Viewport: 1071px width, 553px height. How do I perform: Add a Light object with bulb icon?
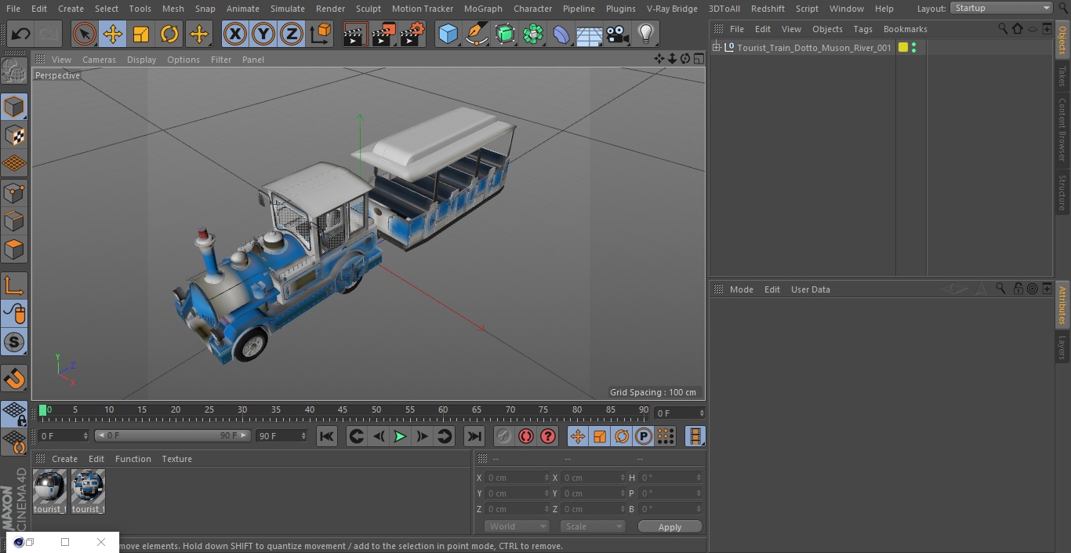pos(645,34)
